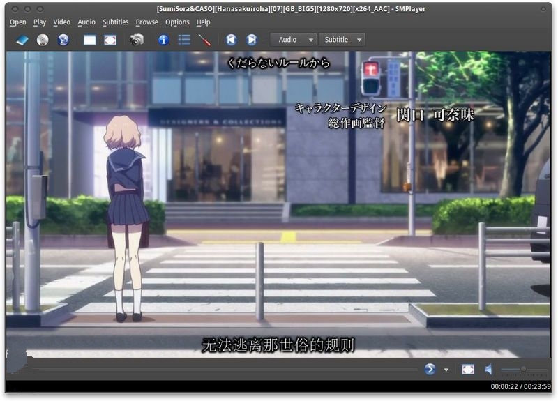The height and width of the screenshot is (401, 558).
Task: Click the compact mode window icon in toolbar
Action: [89, 40]
